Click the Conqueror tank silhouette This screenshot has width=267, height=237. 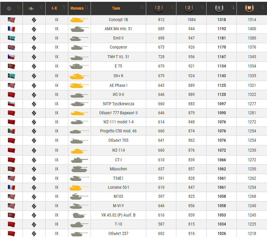pyautogui.click(x=79, y=47)
